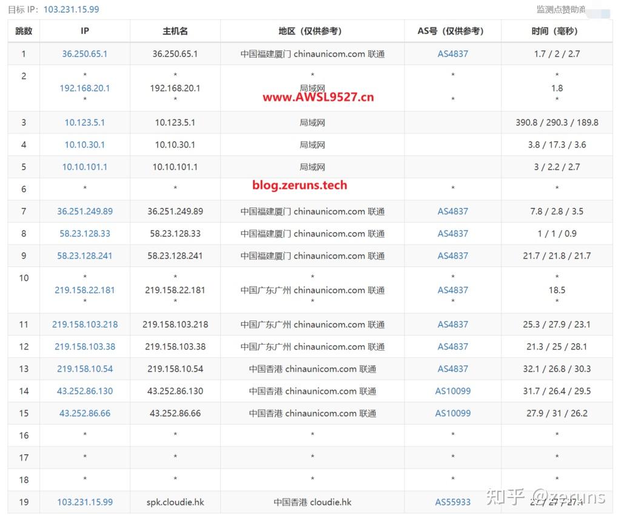Click hop 1 IP link 36.250.65.1
This screenshot has height=523, width=621.
point(85,54)
